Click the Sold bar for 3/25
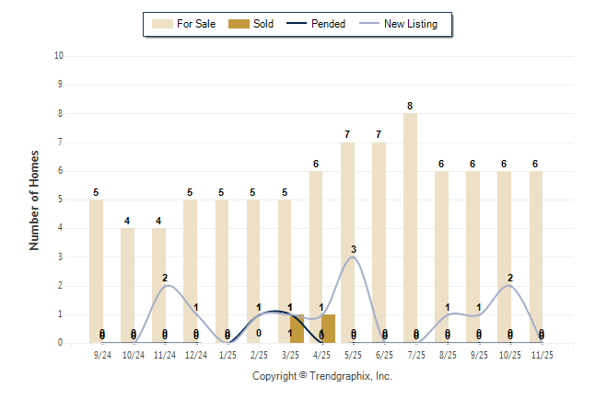595x399 pixels. point(297,328)
